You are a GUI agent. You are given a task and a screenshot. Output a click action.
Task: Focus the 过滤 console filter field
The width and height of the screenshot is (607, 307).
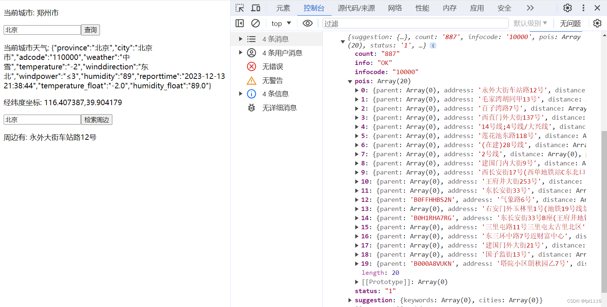(x=415, y=23)
